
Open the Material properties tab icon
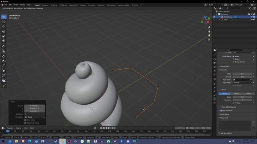point(214,103)
